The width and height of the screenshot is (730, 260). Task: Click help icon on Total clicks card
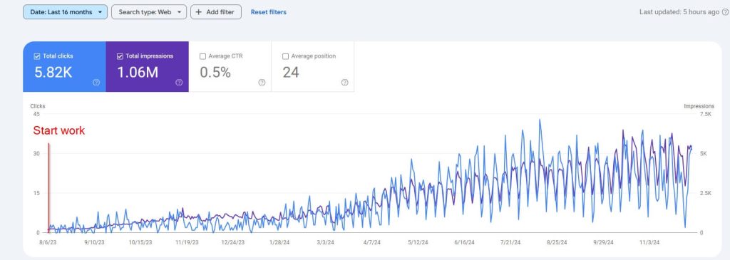click(96, 83)
